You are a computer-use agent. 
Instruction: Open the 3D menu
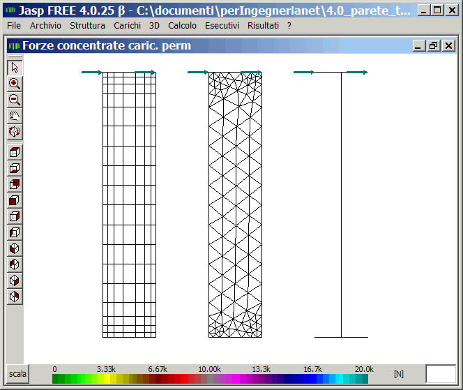tap(154, 26)
